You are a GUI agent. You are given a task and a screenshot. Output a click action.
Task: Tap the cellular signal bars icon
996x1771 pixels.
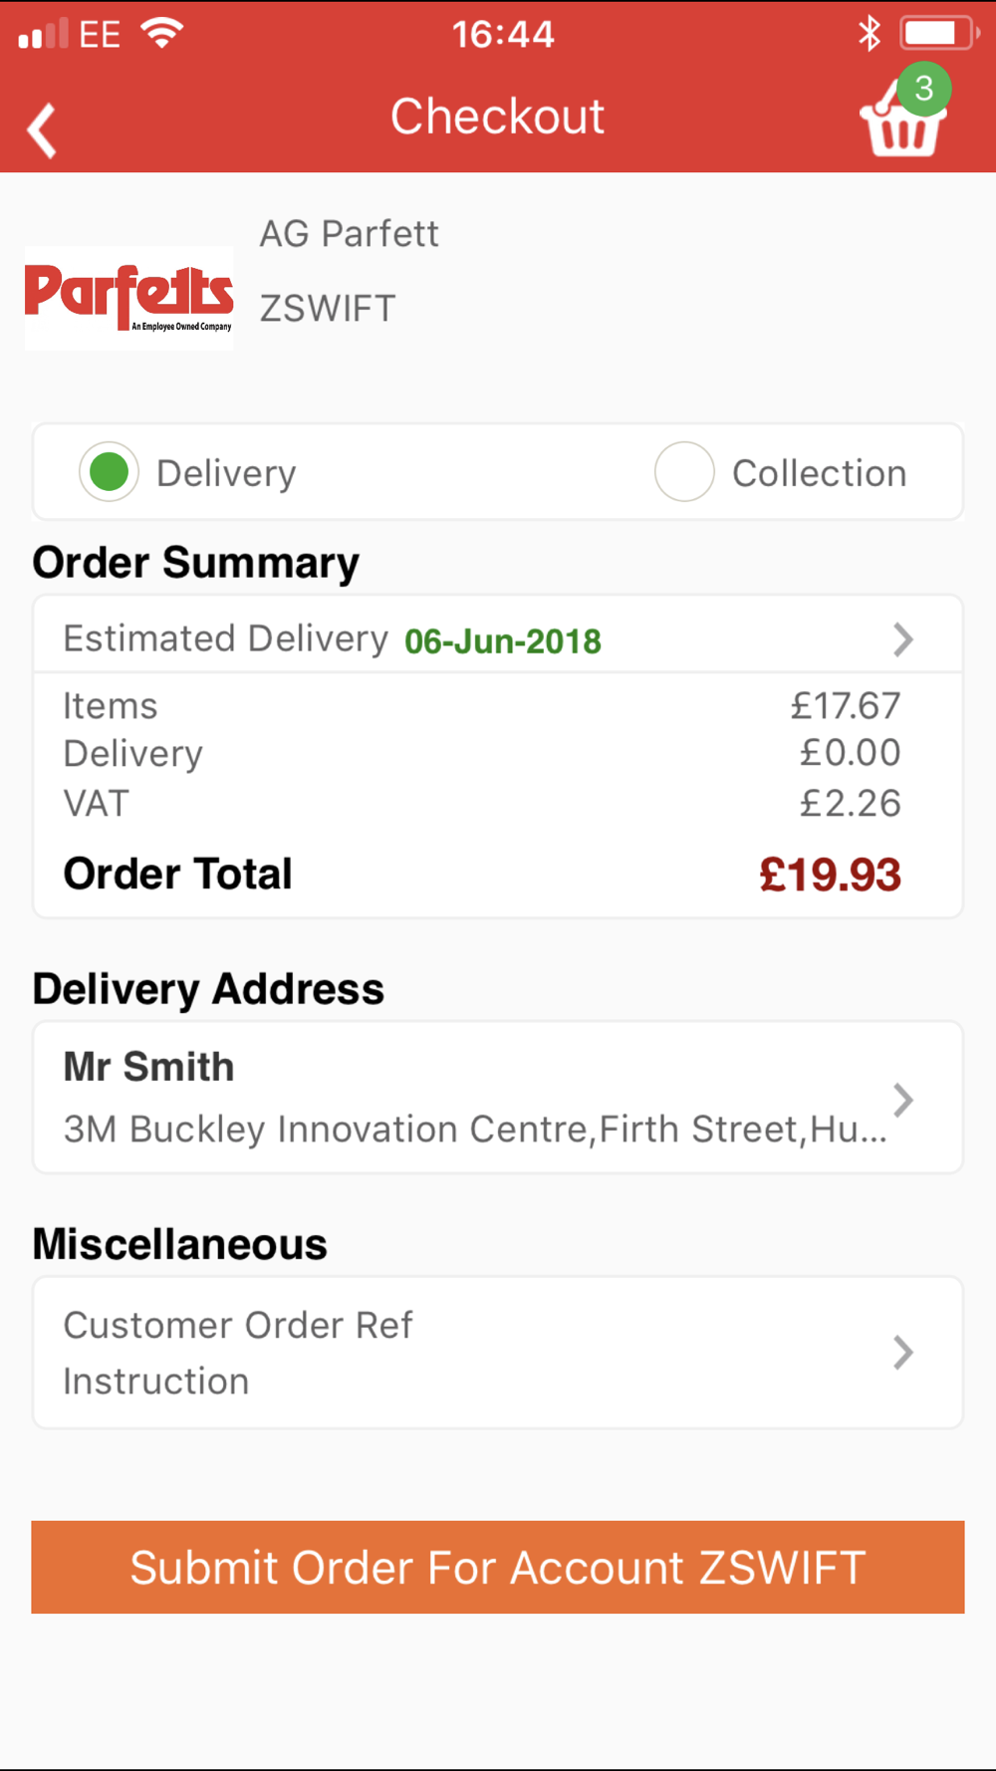(x=43, y=34)
